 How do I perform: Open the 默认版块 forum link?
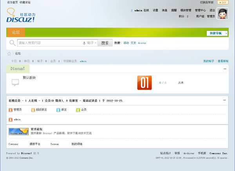(29, 77)
